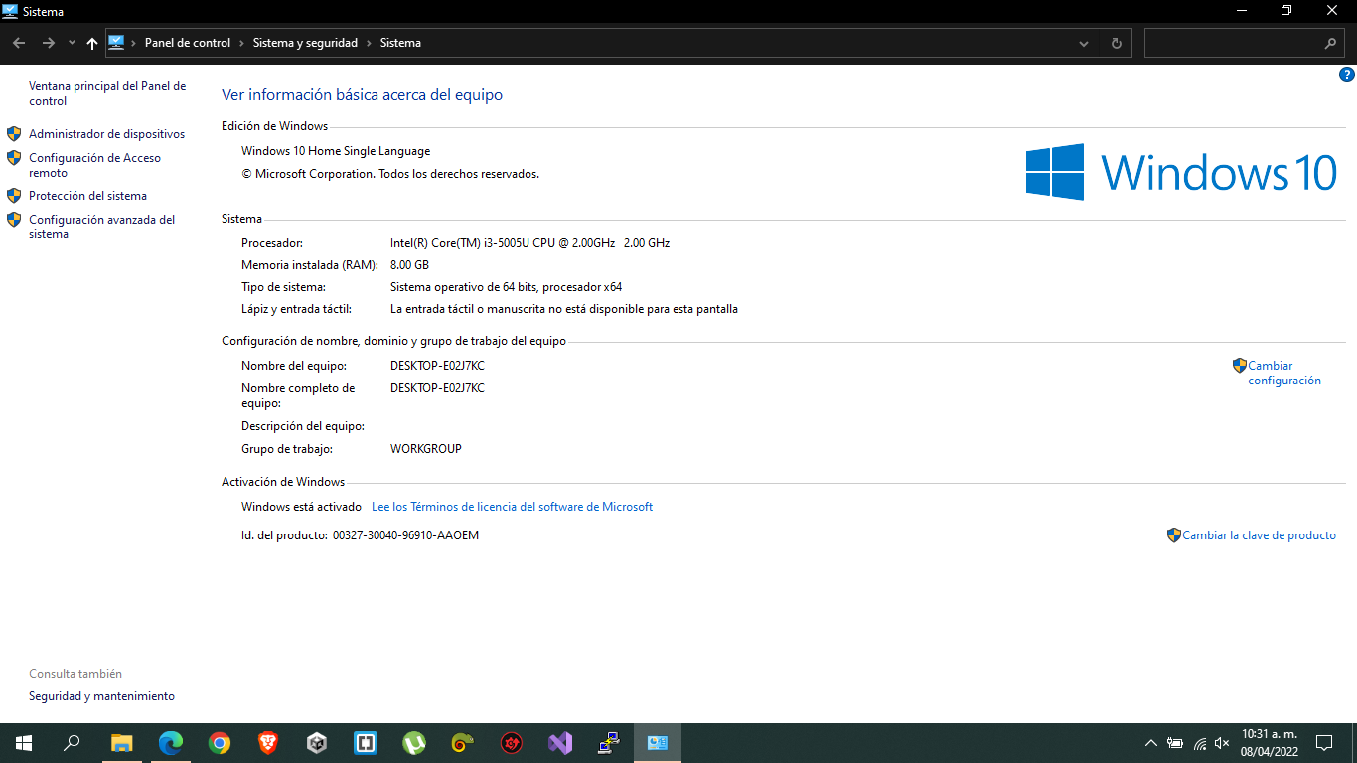Open uTorrent from taskbar
This screenshot has height=763, width=1357.
pyautogui.click(x=414, y=742)
